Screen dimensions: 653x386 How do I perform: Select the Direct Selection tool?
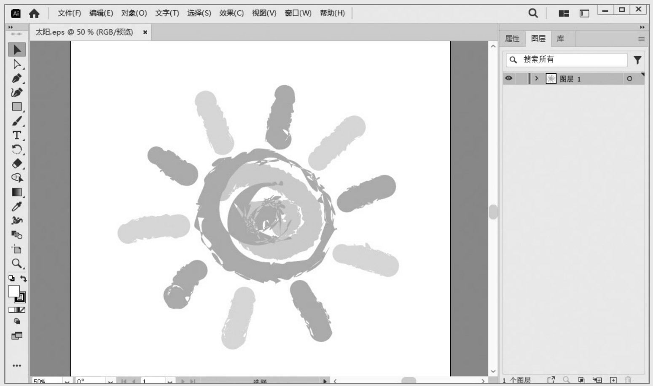tap(16, 64)
